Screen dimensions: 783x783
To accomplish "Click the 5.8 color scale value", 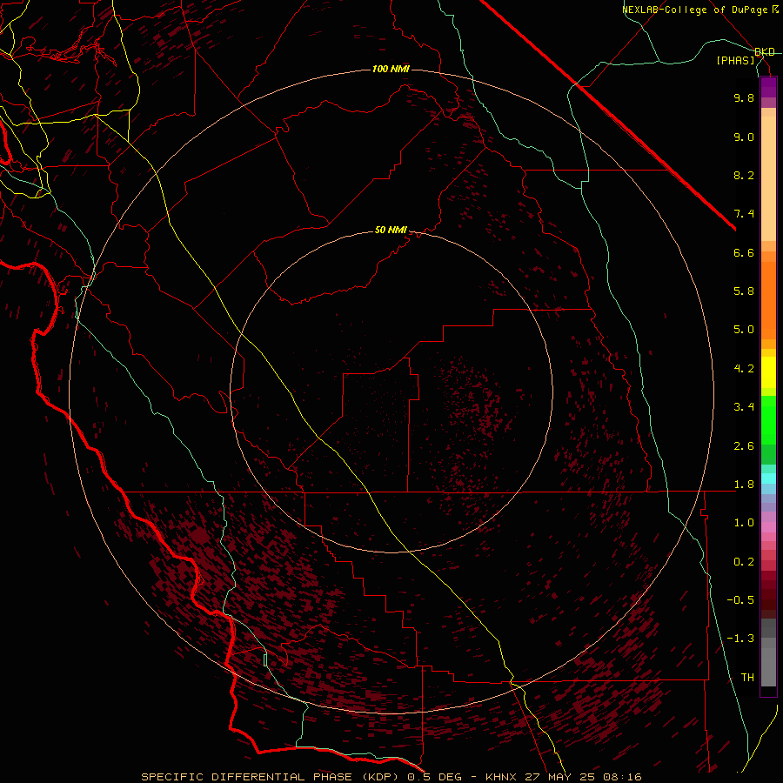I will (744, 291).
